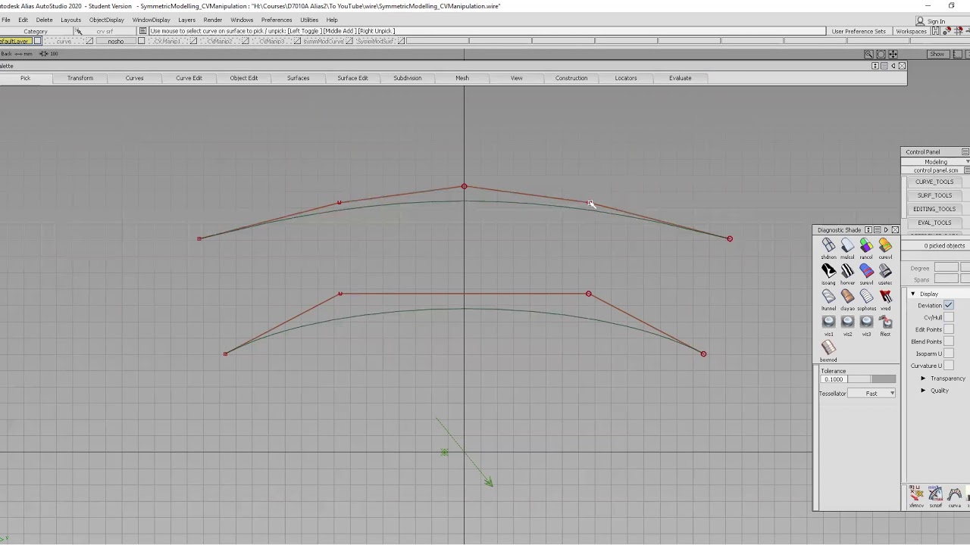Screen dimensions: 970x545
Task: Activate the viewport zoom magnifier icon
Action: [x=868, y=54]
